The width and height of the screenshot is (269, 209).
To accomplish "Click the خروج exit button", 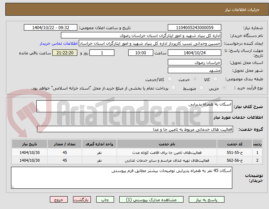I will tap(59, 200).
